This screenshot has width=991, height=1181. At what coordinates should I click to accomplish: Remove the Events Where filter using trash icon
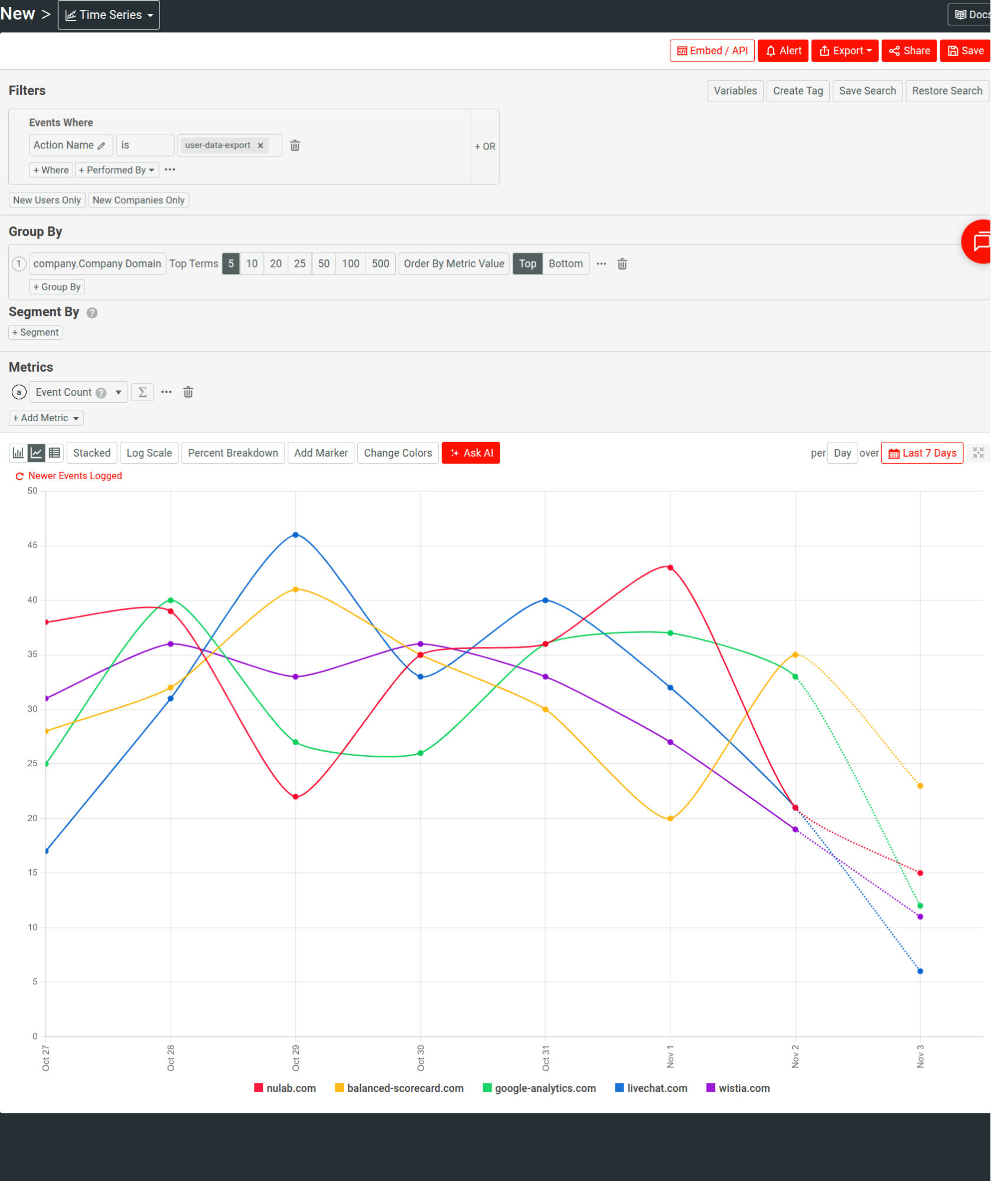tap(295, 145)
